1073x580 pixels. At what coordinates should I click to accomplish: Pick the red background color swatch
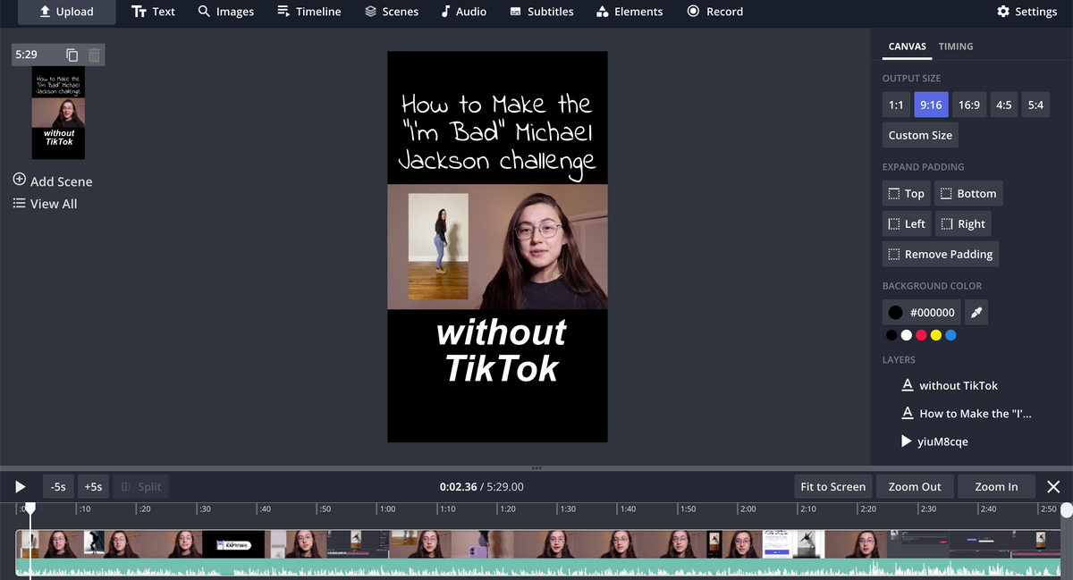click(921, 335)
